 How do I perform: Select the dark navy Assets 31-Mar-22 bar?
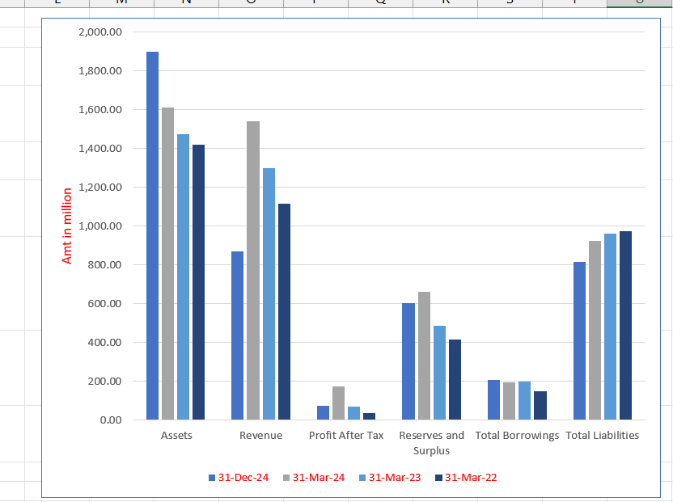(198, 282)
